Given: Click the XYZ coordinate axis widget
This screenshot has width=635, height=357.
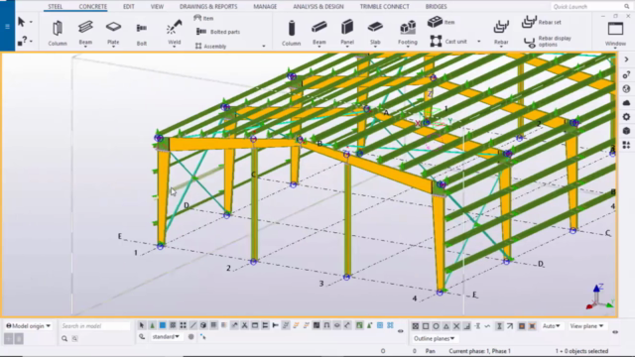Looking at the screenshot, I should pyautogui.click(x=600, y=297).
